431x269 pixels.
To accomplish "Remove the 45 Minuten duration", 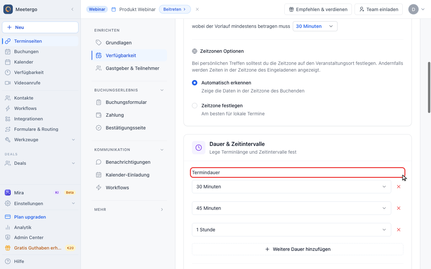I will 399,208.
